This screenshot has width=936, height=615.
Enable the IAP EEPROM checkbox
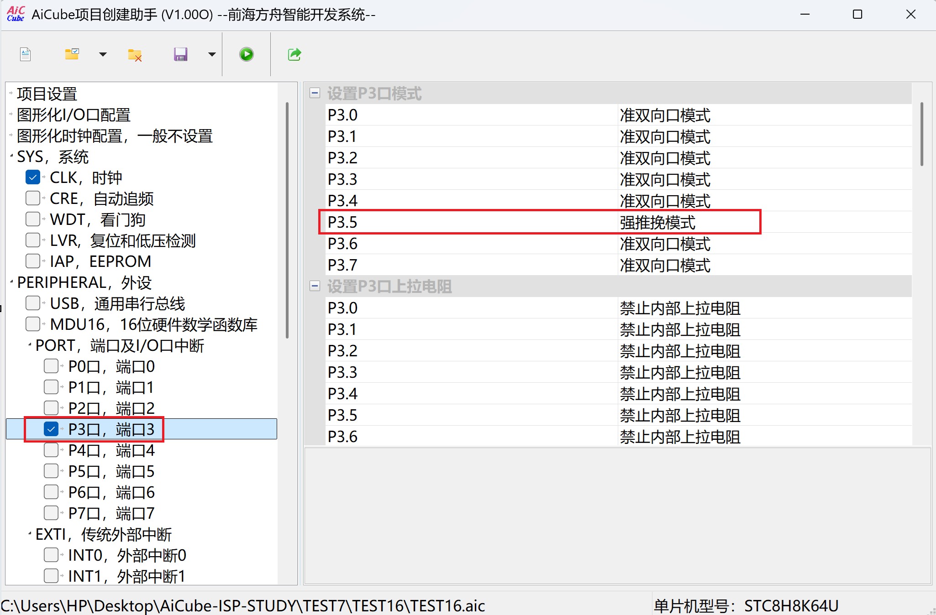click(x=33, y=261)
